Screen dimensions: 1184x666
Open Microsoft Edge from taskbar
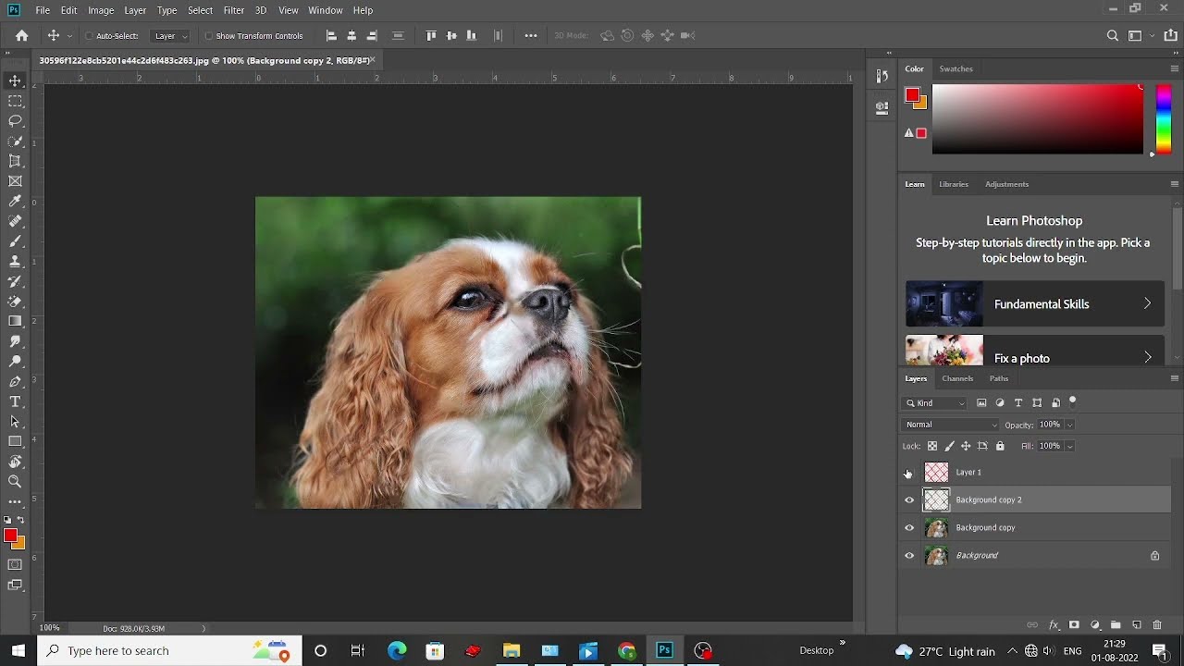[397, 650]
